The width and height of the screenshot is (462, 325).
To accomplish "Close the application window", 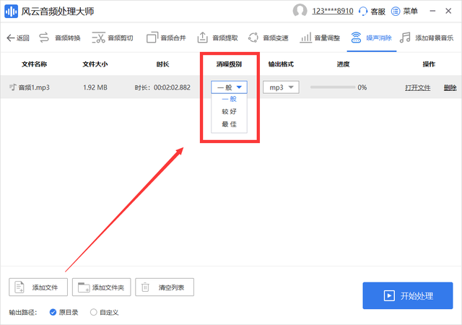I will (x=448, y=11).
